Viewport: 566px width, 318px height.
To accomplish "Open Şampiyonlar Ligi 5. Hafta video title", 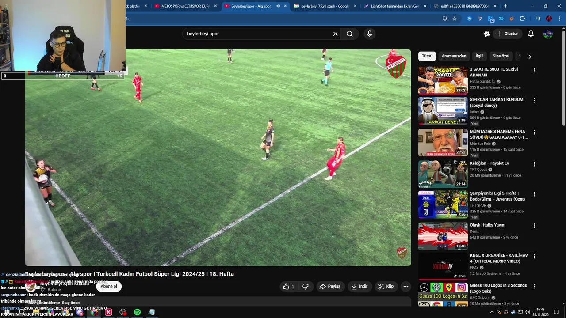I will [x=497, y=196].
